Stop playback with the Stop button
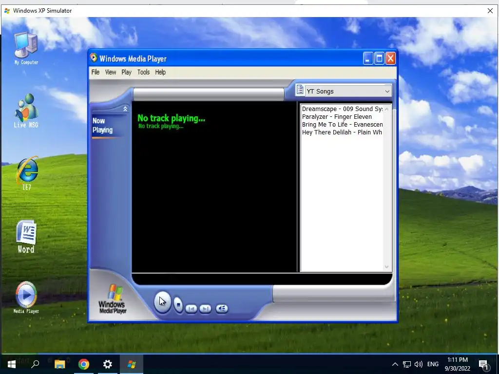The image size is (499, 374). tap(178, 305)
